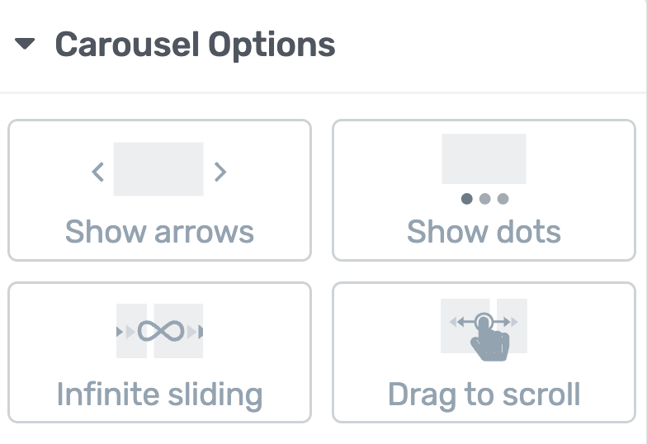Click the left chevron arrow icon
647x444 pixels.
[x=97, y=172]
